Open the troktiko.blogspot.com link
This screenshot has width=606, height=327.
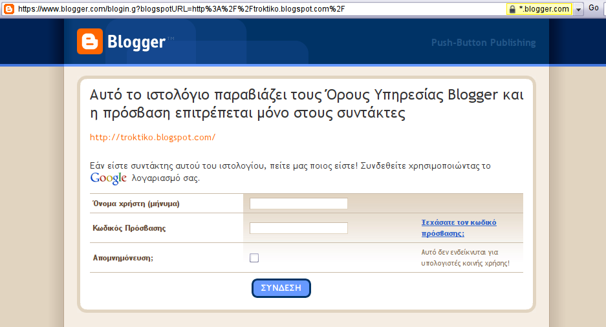(x=153, y=138)
